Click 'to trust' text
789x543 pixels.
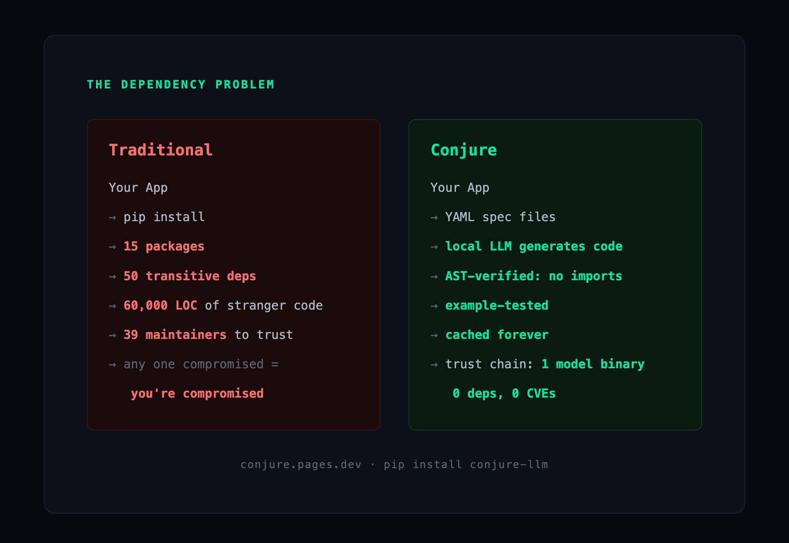264,335
